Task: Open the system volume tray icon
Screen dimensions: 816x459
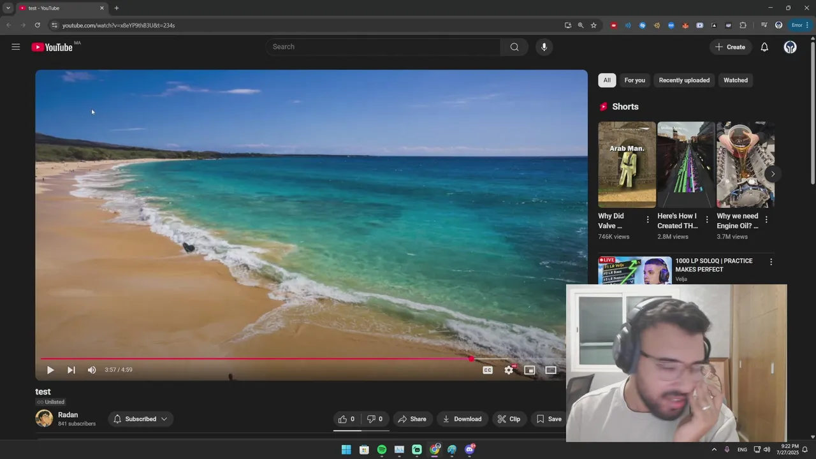Action: click(766, 449)
